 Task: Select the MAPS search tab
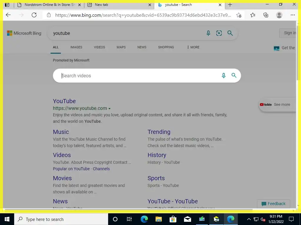click(121, 47)
